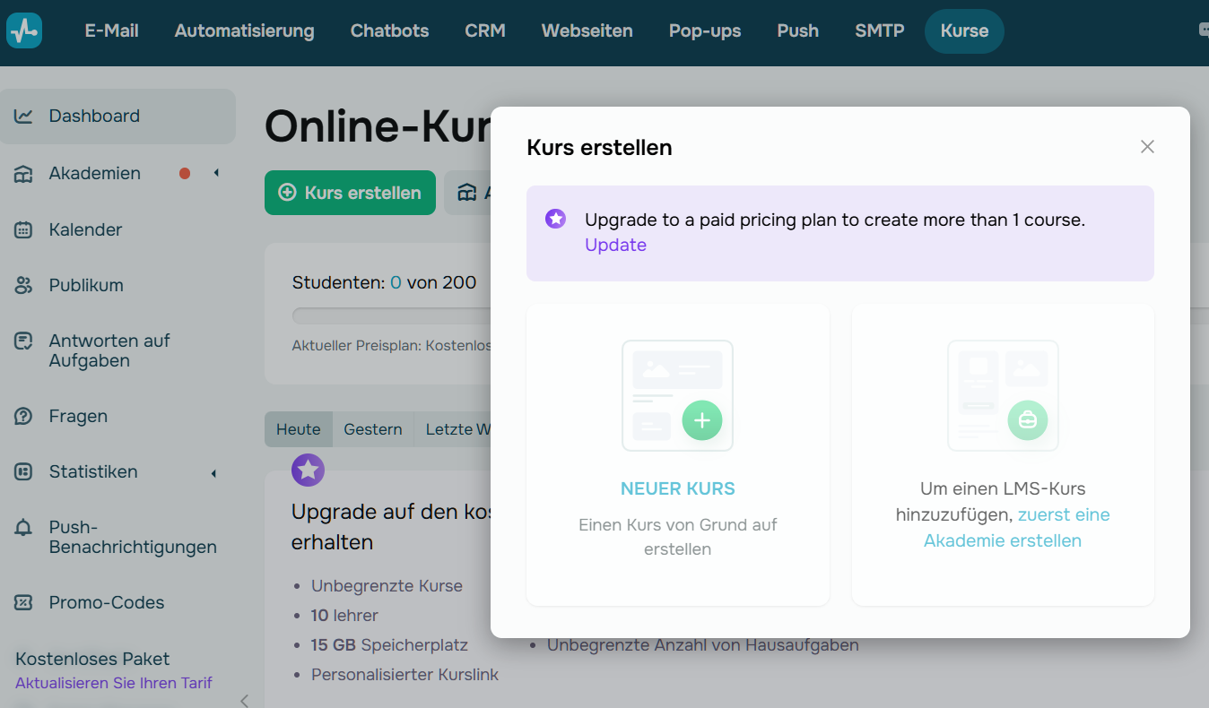The image size is (1209, 708).
Task: Click Unbegrenzte Anzahl von Hausaufgaben text
Action: 703,645
